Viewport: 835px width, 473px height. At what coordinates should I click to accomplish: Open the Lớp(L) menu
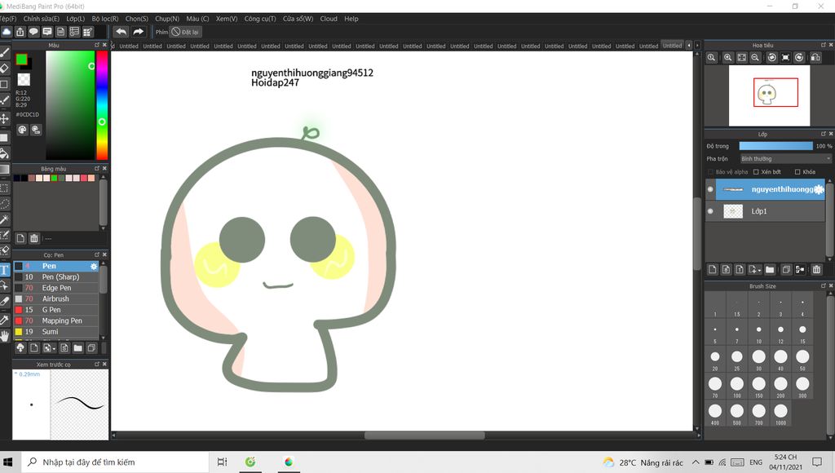(76, 19)
